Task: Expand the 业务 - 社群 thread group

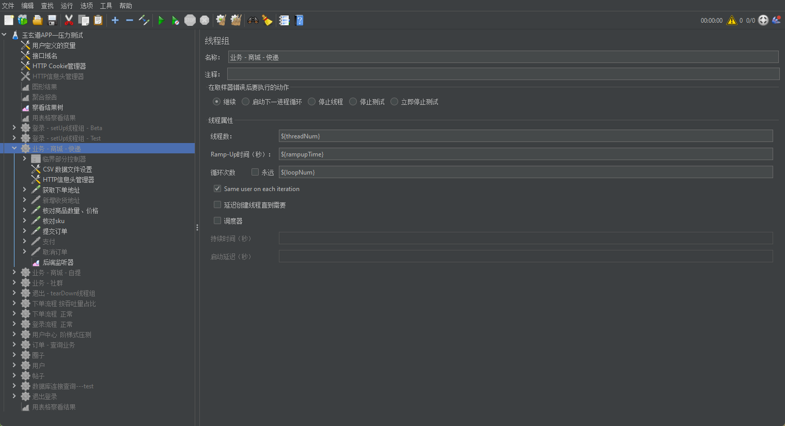Action: (x=14, y=283)
